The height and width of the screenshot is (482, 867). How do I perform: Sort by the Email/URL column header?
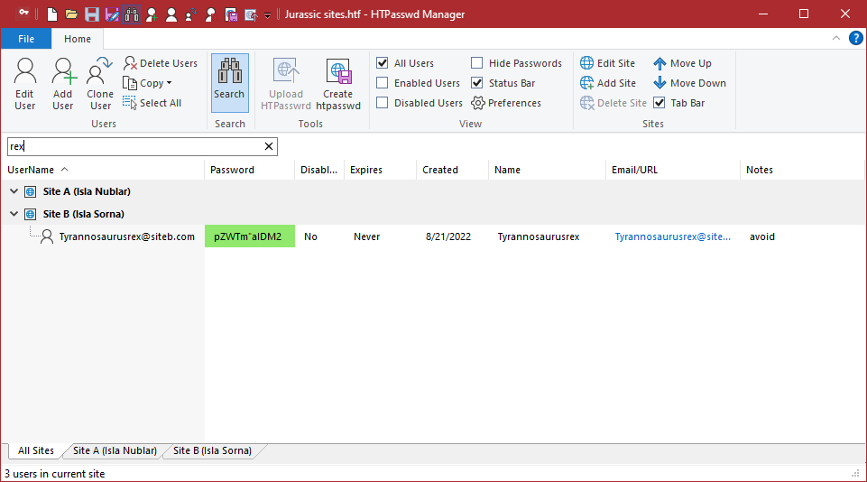(x=673, y=170)
